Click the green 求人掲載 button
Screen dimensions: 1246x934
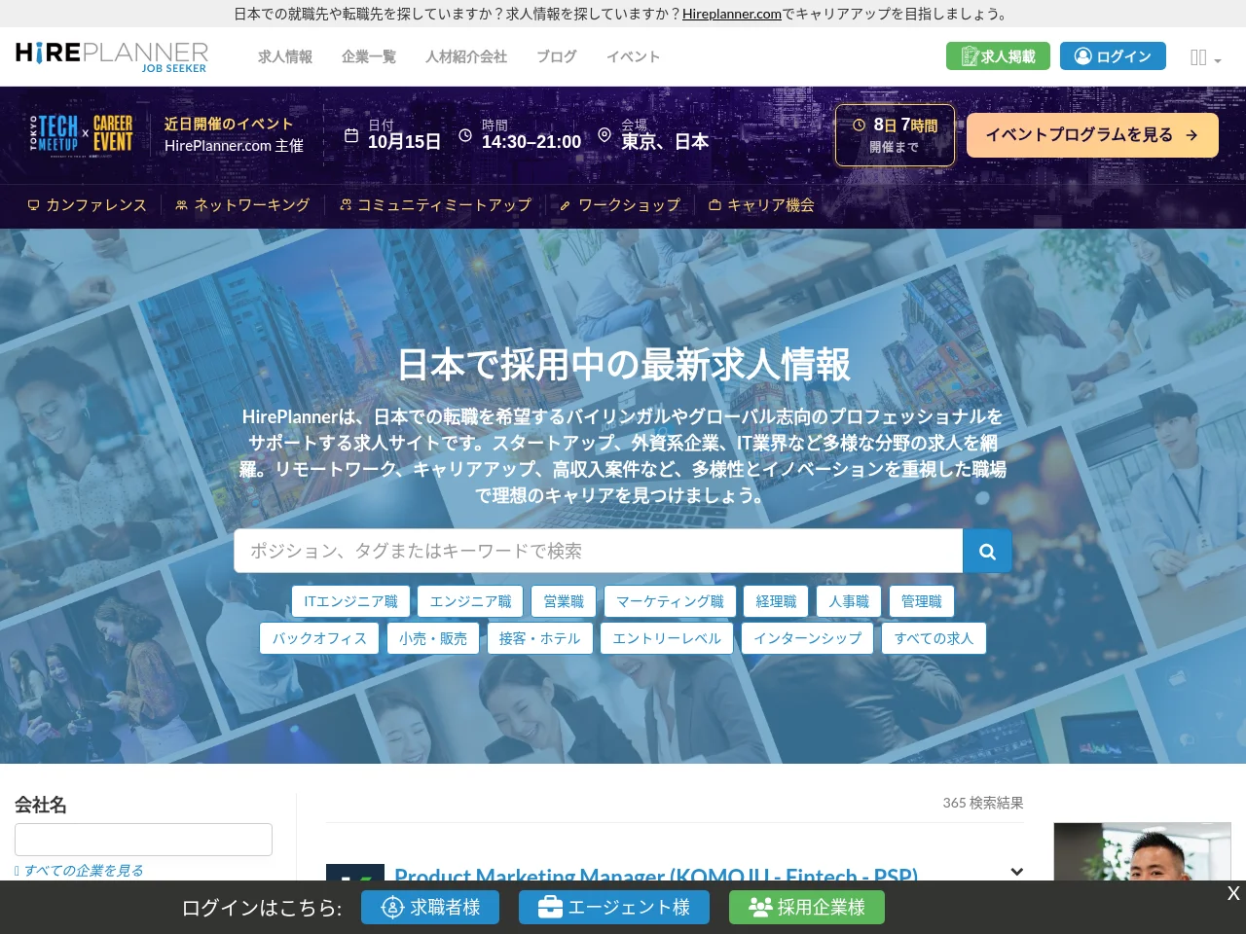998,56
